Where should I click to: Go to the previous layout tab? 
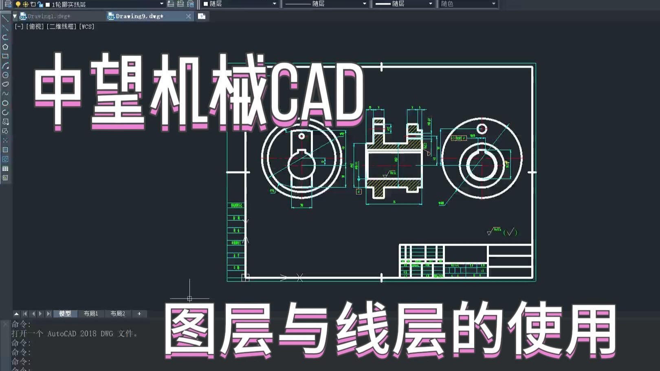click(33, 314)
